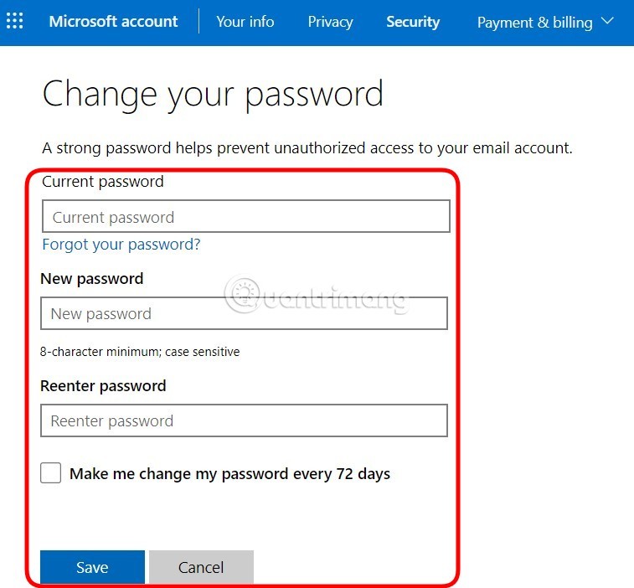Cancel the password change

[201, 567]
